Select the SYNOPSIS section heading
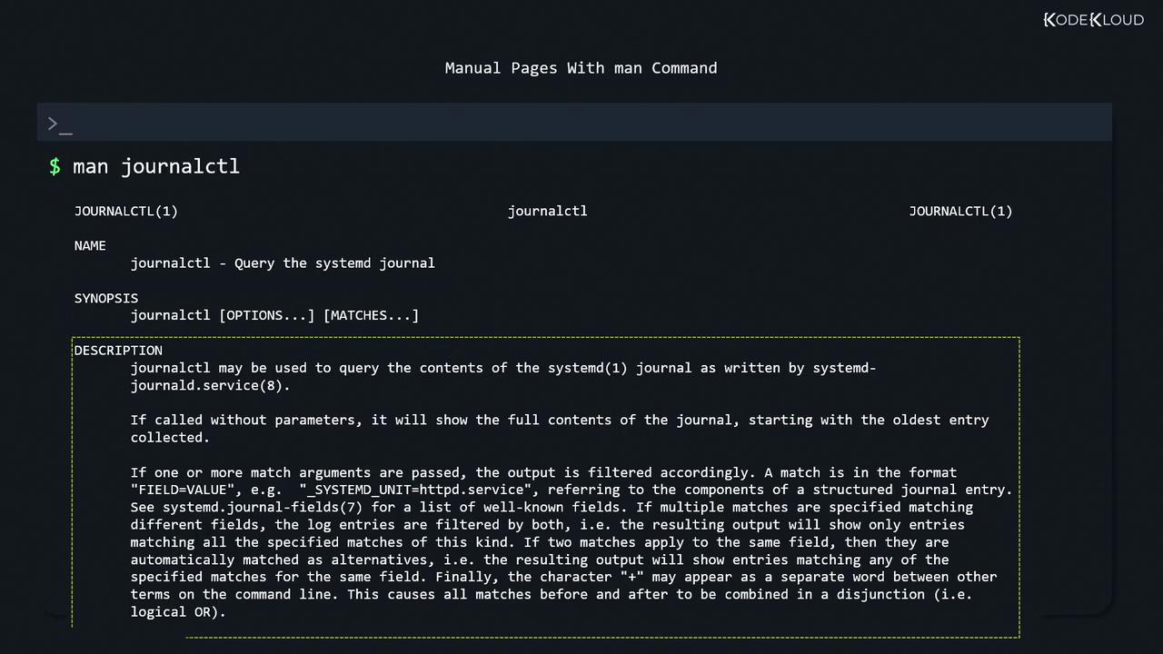1163x654 pixels. coord(106,298)
